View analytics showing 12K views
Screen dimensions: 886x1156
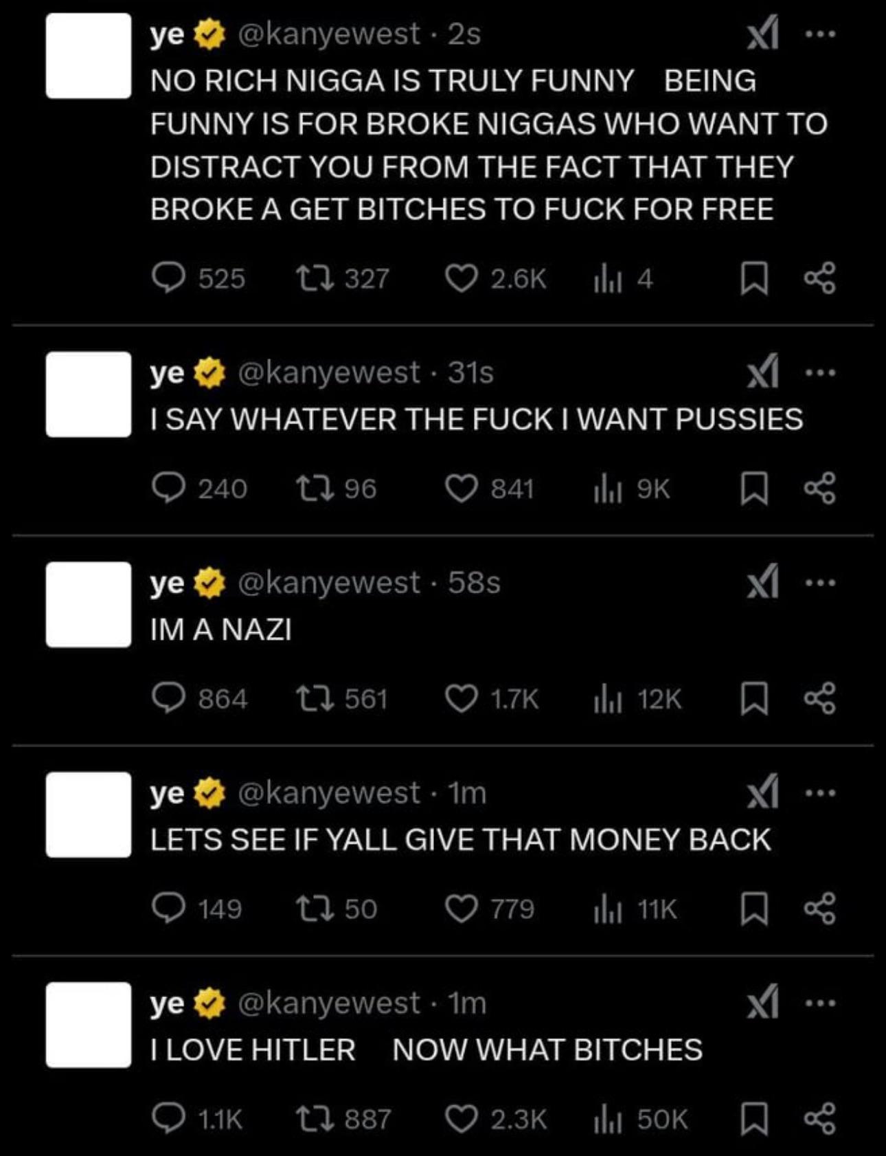[x=637, y=699]
